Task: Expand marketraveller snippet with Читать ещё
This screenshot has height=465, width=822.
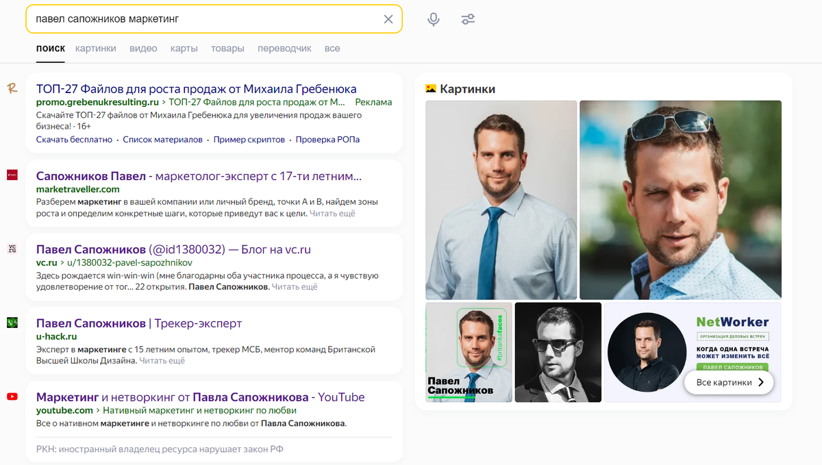Action: click(x=332, y=214)
